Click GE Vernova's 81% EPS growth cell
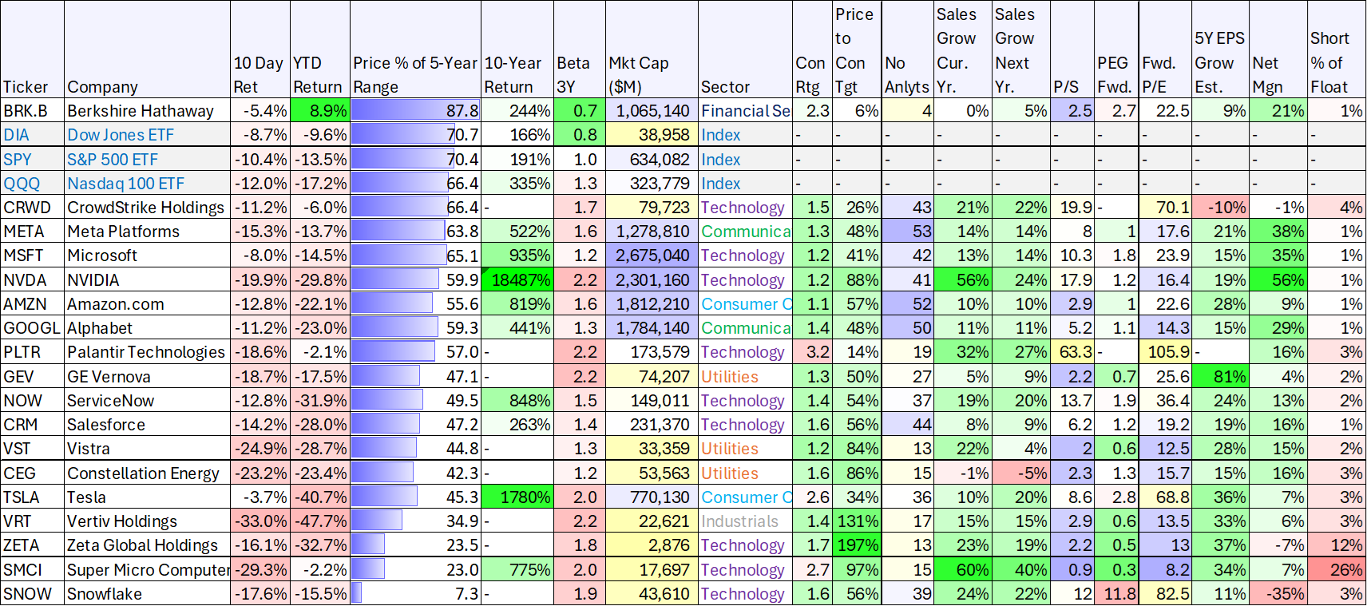 (x=1220, y=376)
